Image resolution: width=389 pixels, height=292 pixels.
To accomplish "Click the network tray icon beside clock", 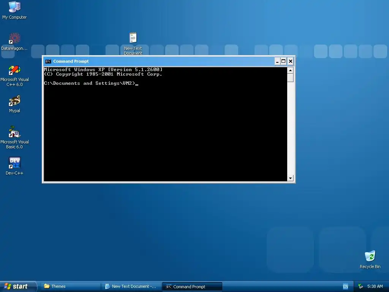I will [361, 287].
